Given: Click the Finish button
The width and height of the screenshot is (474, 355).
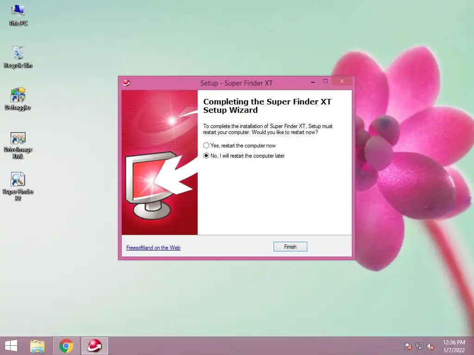Looking at the screenshot, I should (x=290, y=247).
